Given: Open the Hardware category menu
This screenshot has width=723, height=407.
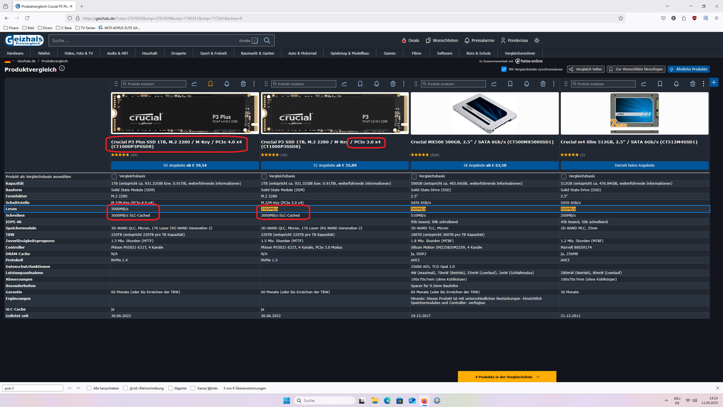Looking at the screenshot, I should click(x=15, y=53).
